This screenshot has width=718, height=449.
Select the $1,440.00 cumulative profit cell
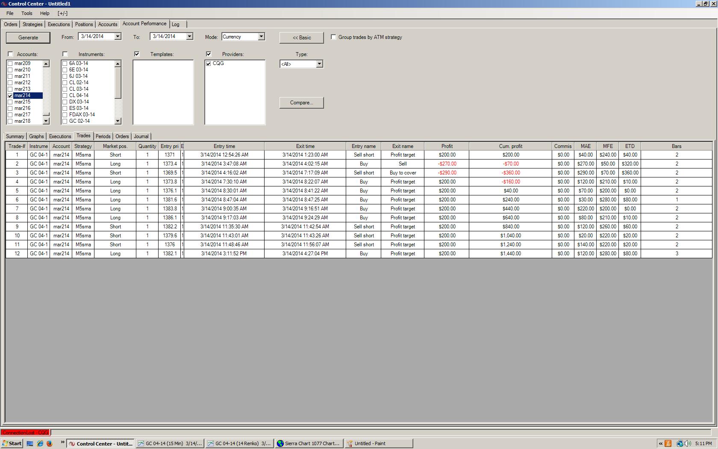(x=510, y=254)
